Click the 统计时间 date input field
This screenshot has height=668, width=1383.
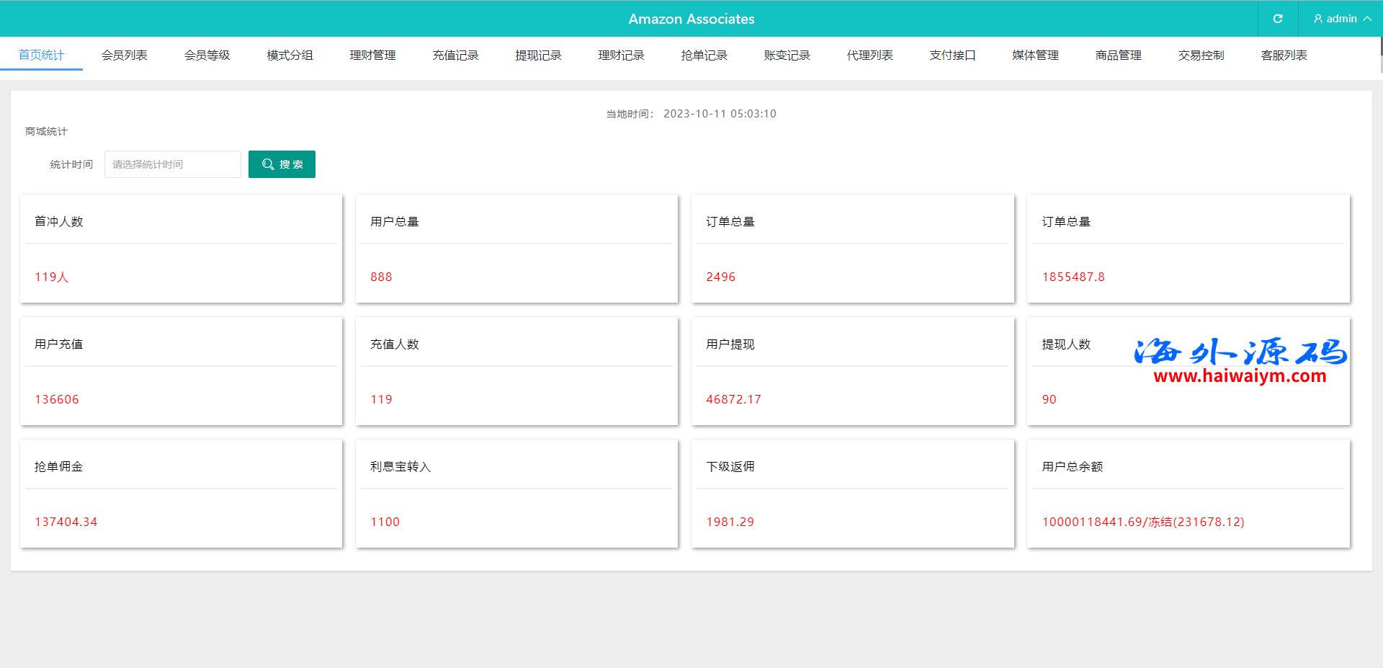(x=173, y=164)
